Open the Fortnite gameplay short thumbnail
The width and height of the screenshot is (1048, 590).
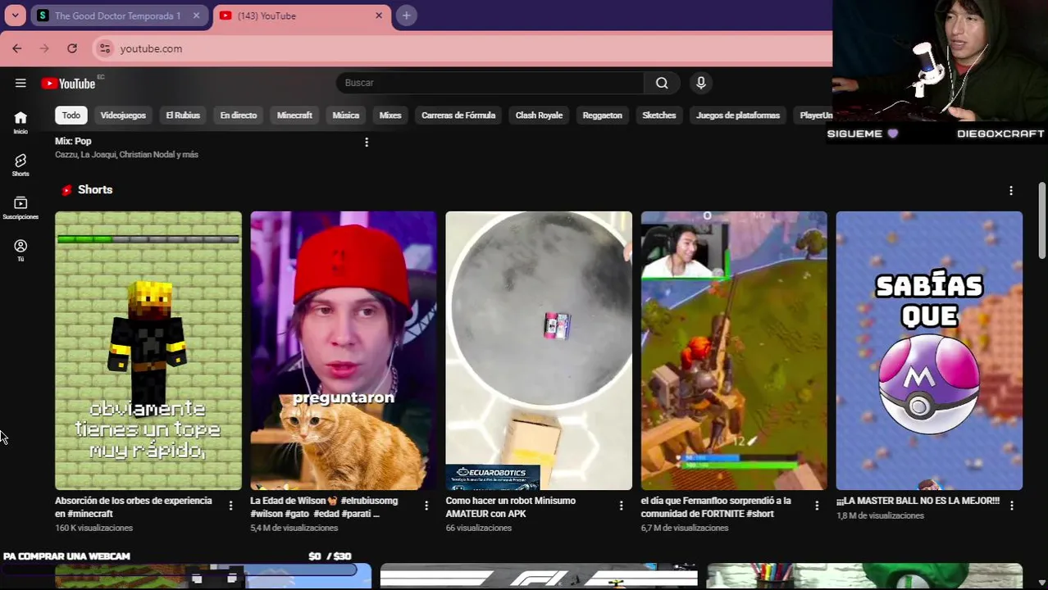[734, 351]
